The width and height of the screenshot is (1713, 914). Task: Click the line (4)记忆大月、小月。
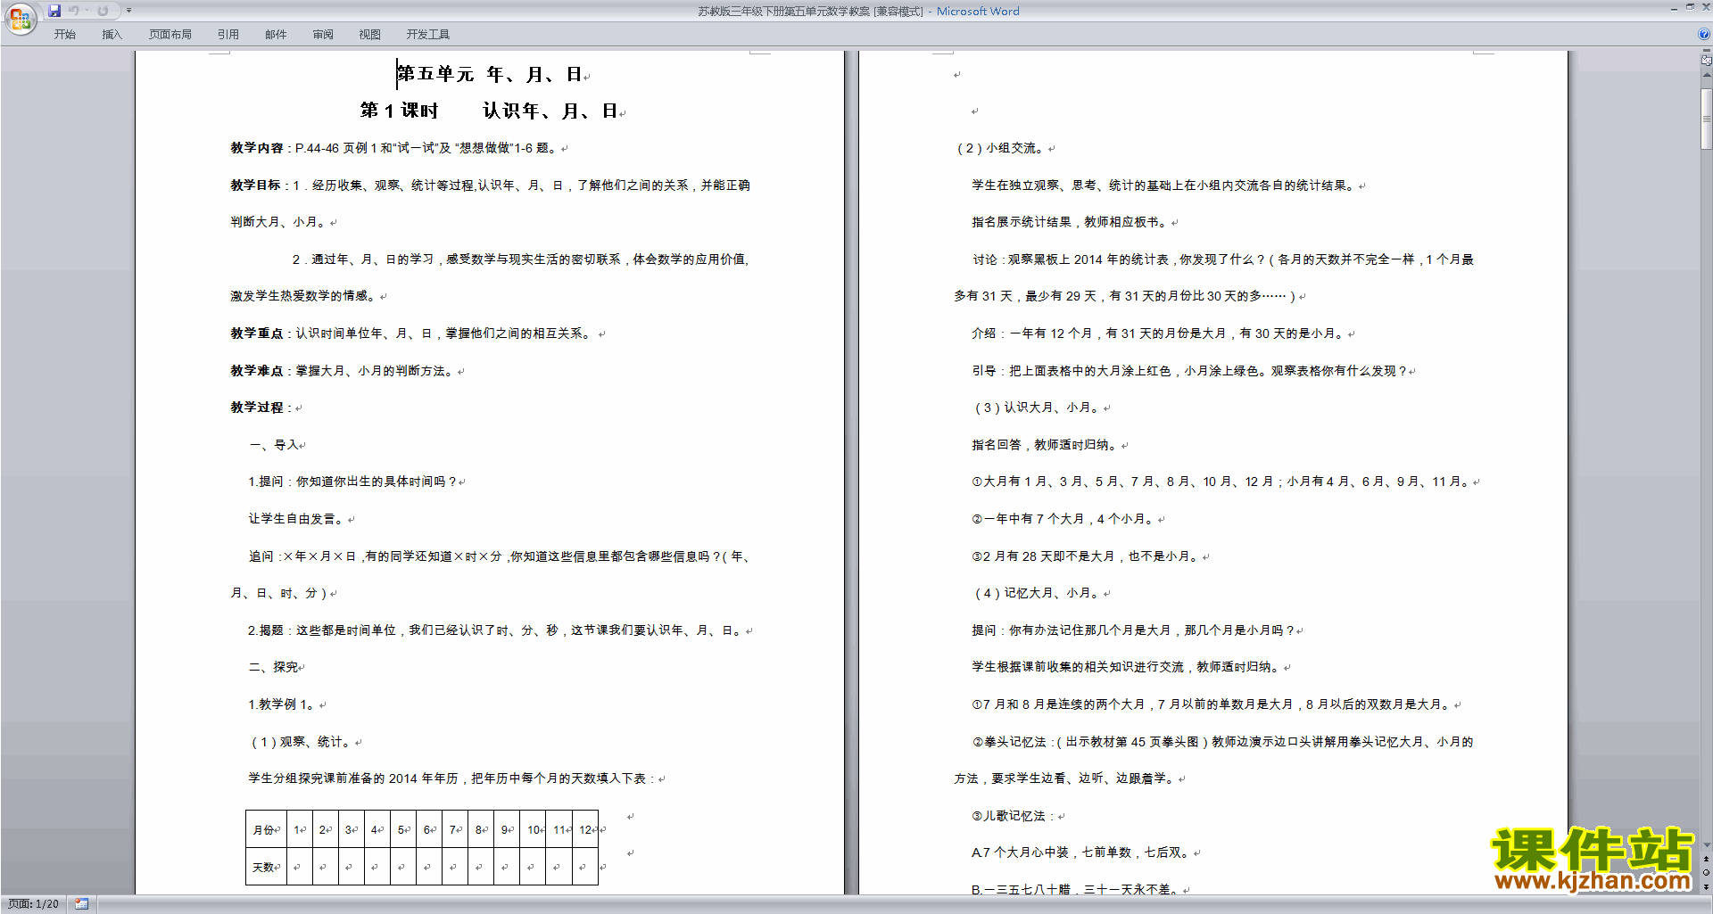pyautogui.click(x=1038, y=593)
